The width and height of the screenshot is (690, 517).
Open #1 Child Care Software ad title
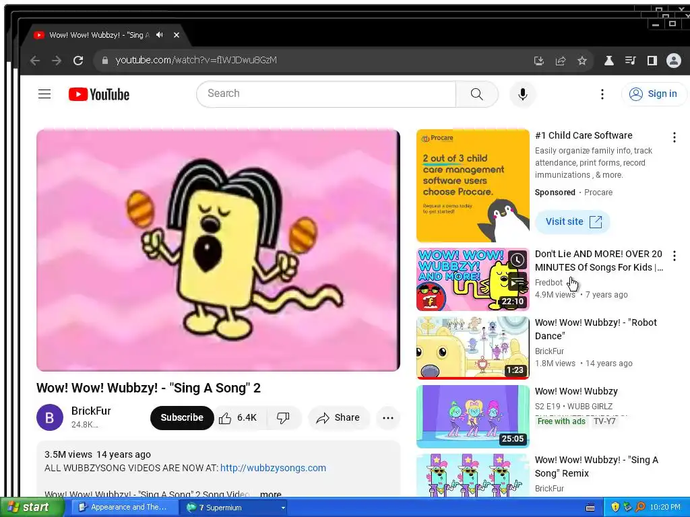tap(584, 135)
